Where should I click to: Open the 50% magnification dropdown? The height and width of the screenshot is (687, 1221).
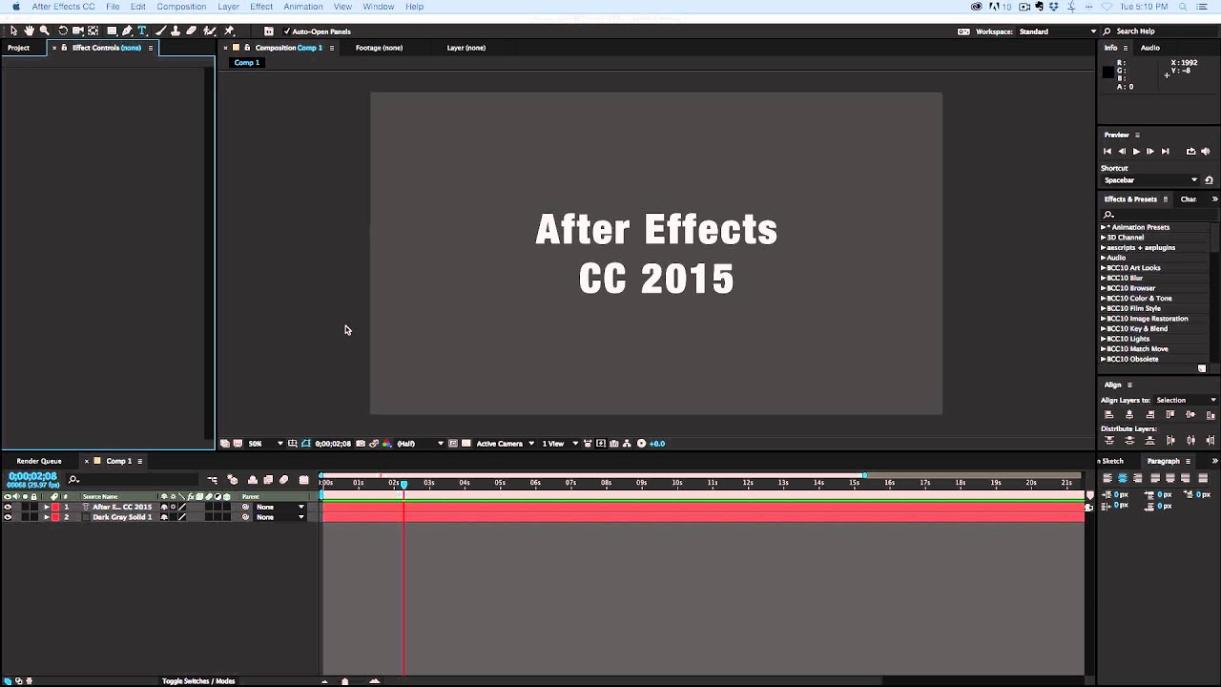coord(266,444)
